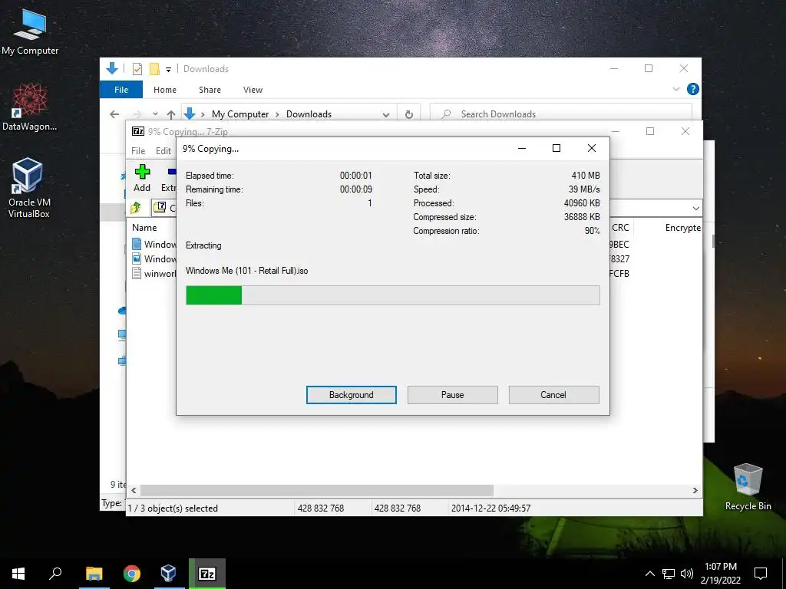Click Downloads in the address breadcrumb

[309, 114]
